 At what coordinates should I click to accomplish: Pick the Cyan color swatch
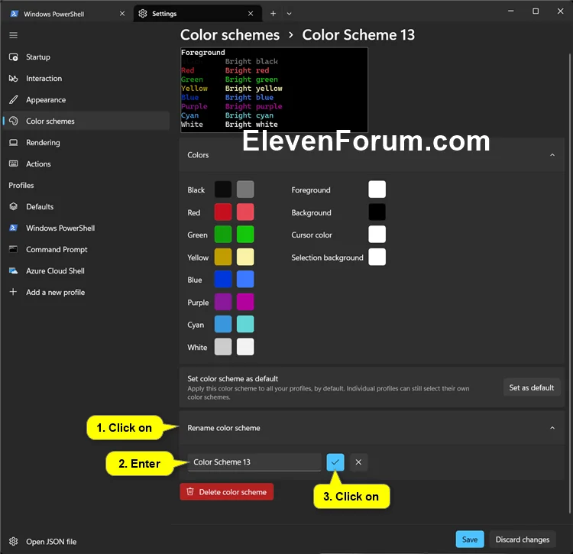click(223, 324)
